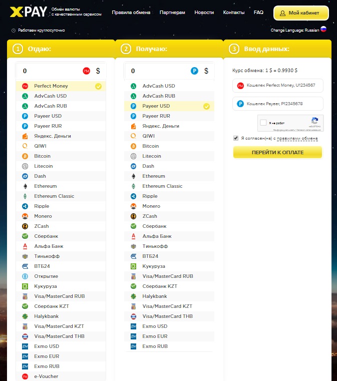Image resolution: width=337 pixels, height=381 pixels.
Task: Click the Кошелек Payeer wallet field
Action: [278, 104]
